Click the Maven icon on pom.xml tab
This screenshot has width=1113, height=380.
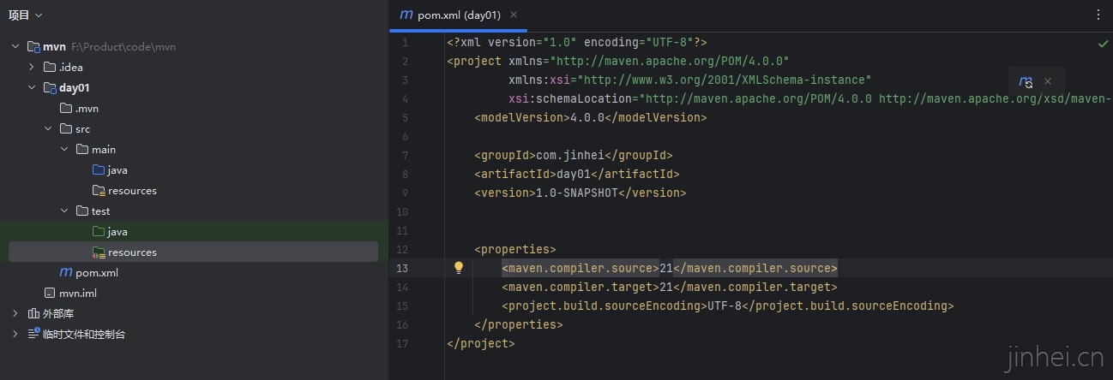406,15
